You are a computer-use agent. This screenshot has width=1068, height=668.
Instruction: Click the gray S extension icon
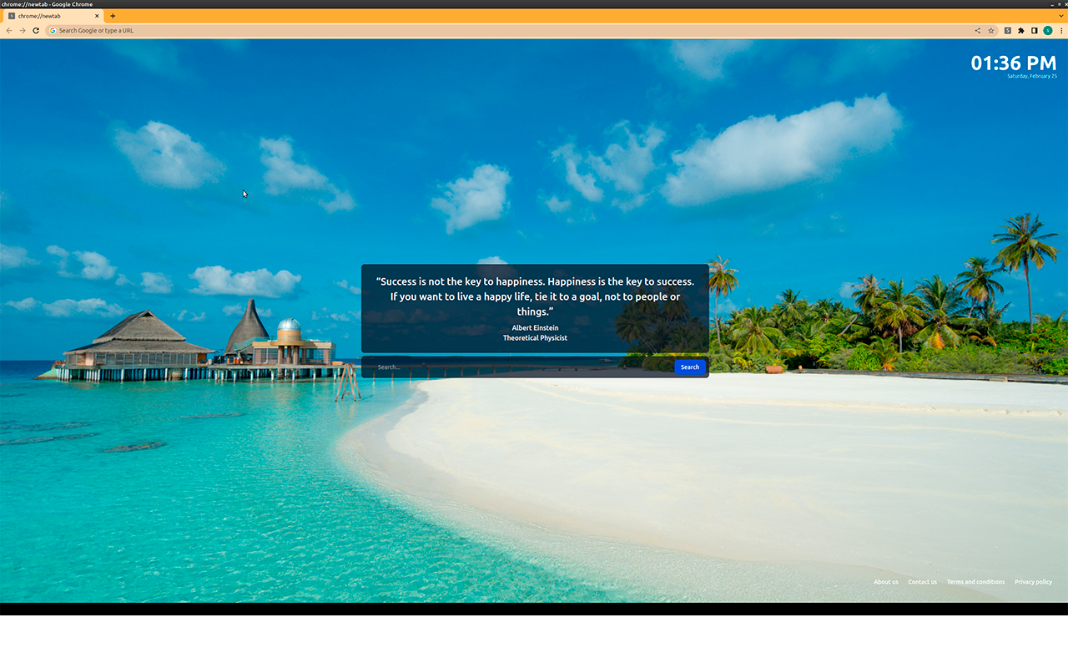pyautogui.click(x=1007, y=31)
